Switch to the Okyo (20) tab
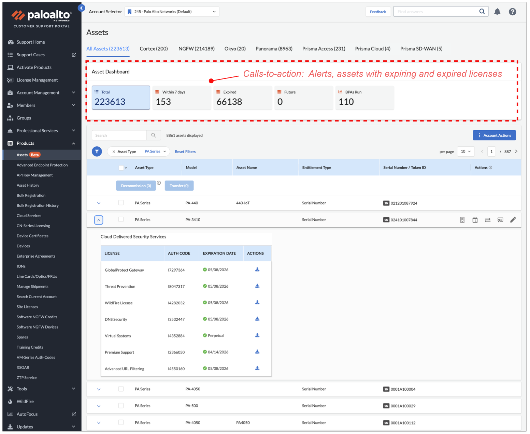The height and width of the screenshot is (434, 530). pos(235,49)
